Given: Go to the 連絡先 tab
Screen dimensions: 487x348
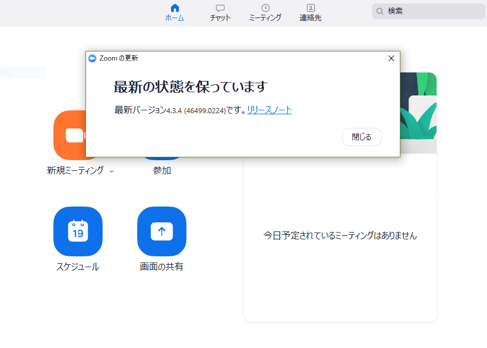Looking at the screenshot, I should coord(310,12).
